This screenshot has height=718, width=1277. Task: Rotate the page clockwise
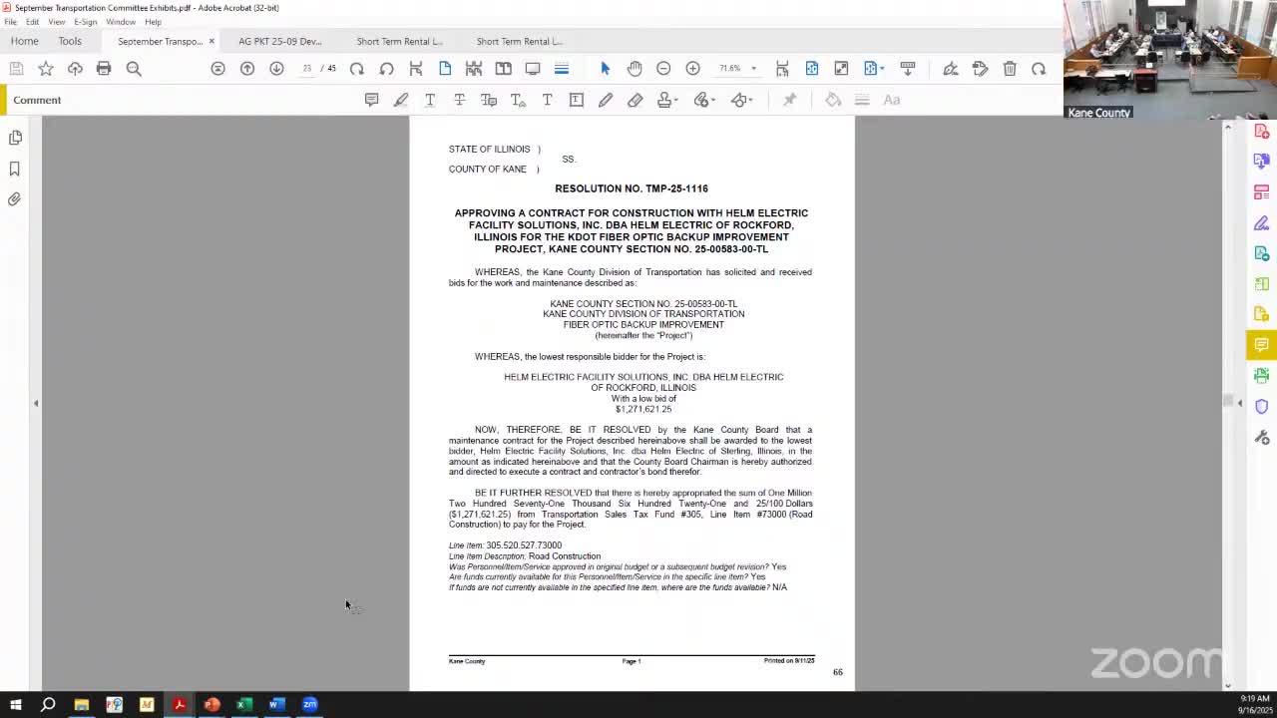point(357,69)
